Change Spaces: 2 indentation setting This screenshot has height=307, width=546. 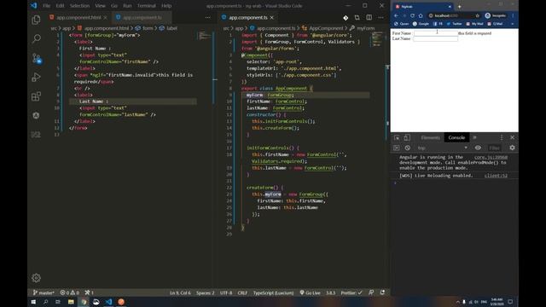pyautogui.click(x=206, y=293)
